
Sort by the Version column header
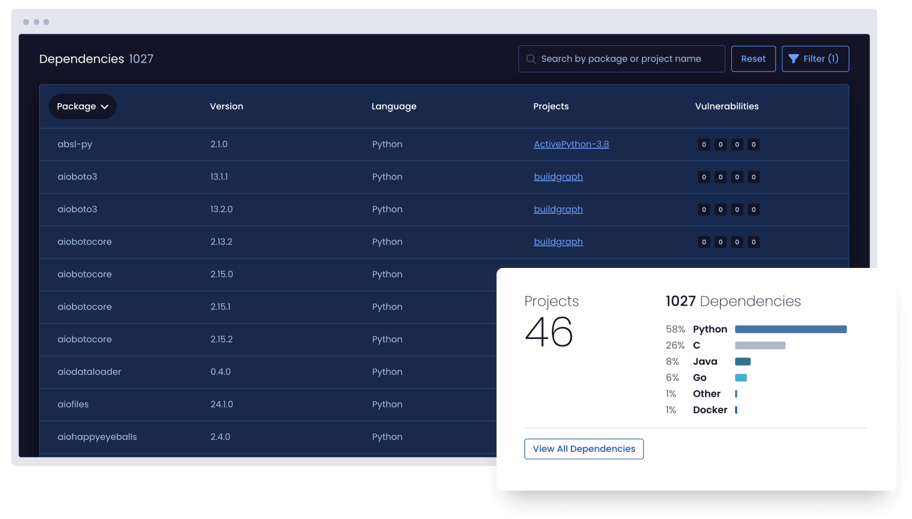226,106
